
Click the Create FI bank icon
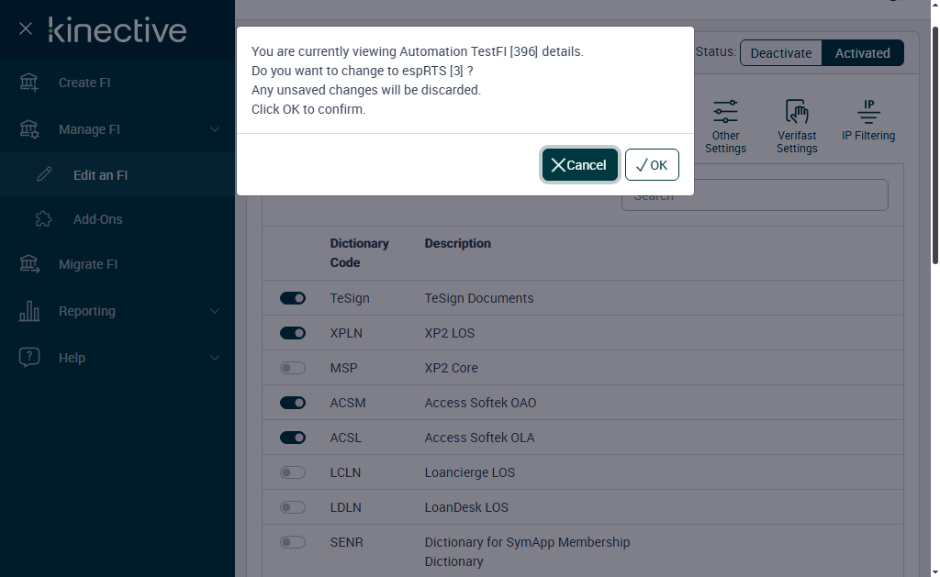29,83
